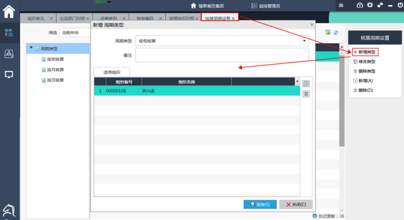
Task: Open the settings module icon in sidebar
Action: click(9, 33)
